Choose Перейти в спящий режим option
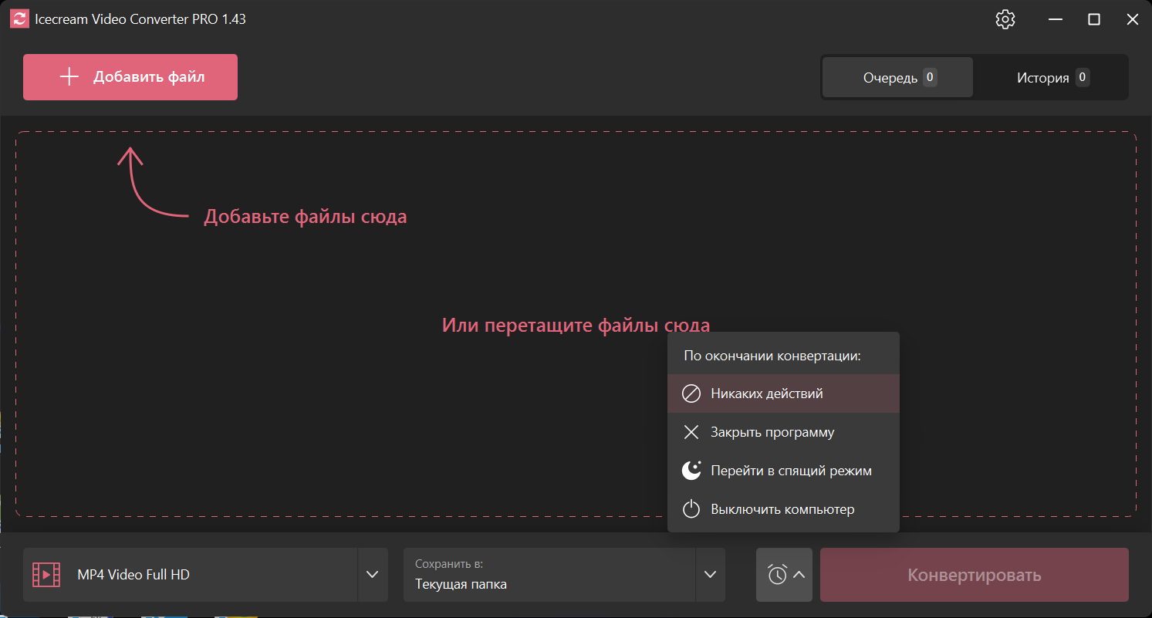Screen dimensions: 1152x618 783,471
